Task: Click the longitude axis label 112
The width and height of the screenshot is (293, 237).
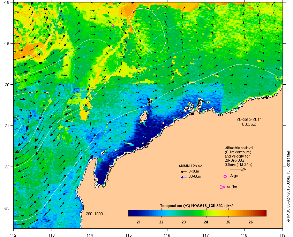Action: pyautogui.click(x=14, y=235)
